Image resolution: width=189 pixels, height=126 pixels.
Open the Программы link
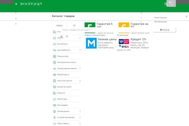point(62,105)
